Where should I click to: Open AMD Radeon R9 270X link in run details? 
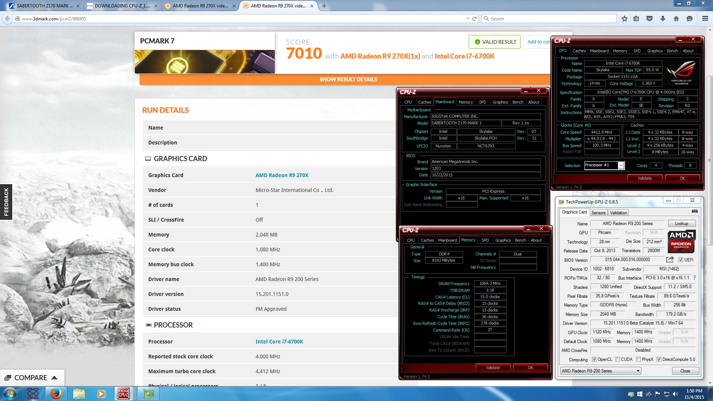[x=282, y=175]
